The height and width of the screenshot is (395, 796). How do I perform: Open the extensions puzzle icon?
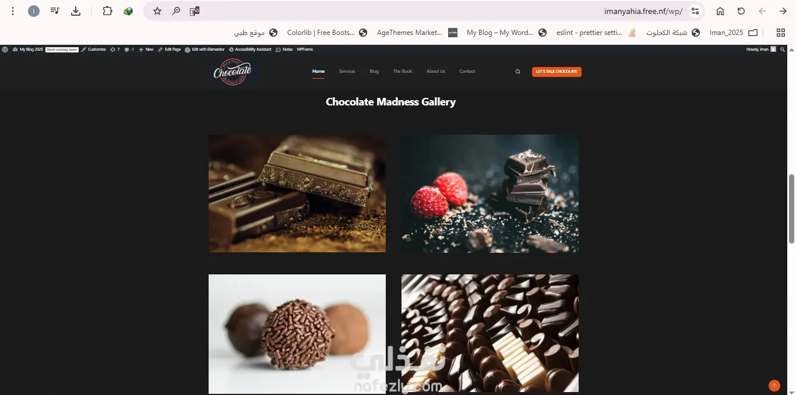point(107,11)
